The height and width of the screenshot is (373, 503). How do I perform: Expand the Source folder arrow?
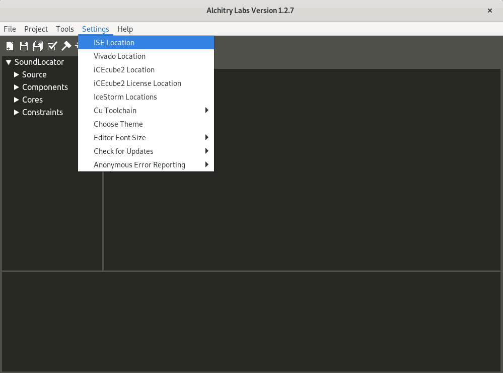coord(16,74)
